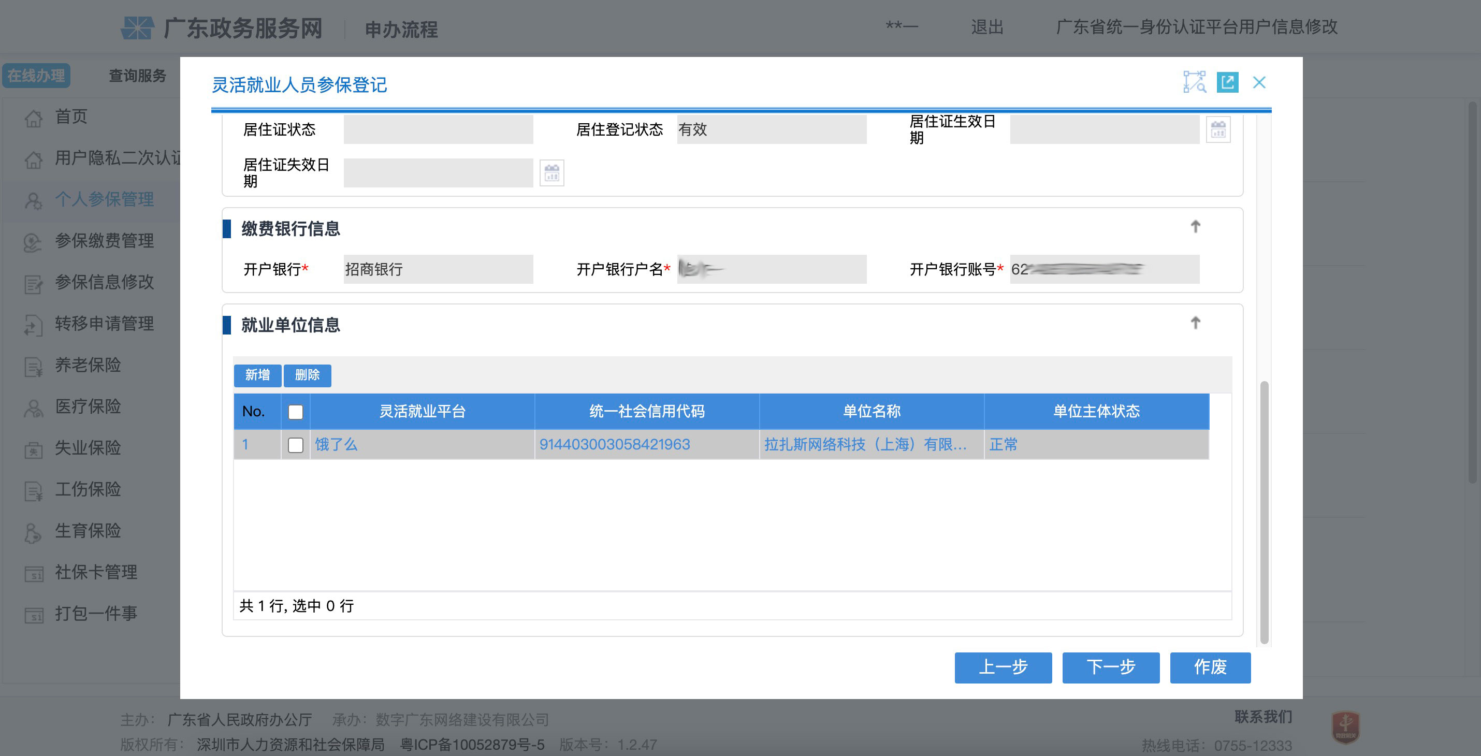The height and width of the screenshot is (756, 1481).
Task: Collapse the 缴费银行信息 section
Action: (x=1195, y=226)
